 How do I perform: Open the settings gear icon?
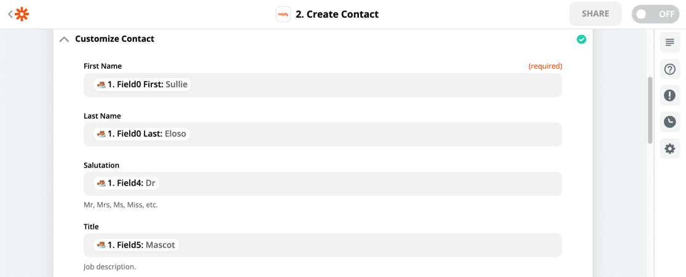(670, 149)
